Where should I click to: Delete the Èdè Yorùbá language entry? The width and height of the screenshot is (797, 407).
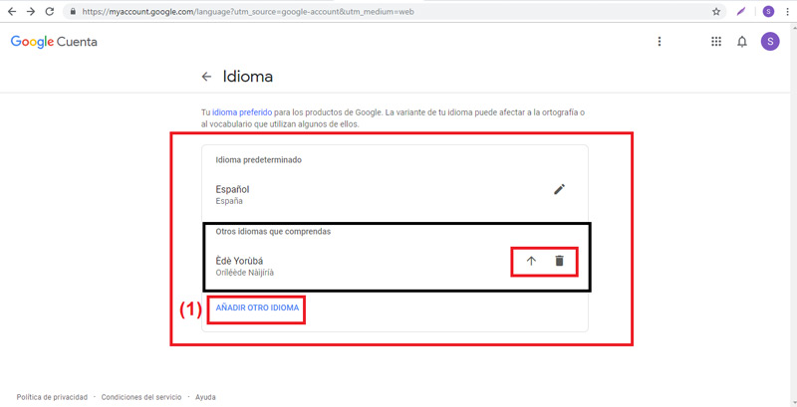(x=559, y=261)
